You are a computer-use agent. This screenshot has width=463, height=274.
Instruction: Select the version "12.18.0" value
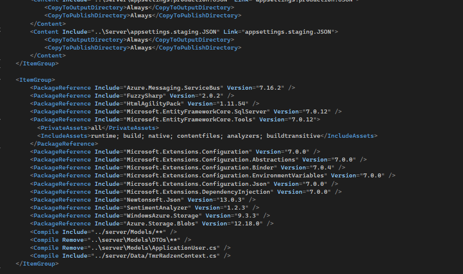(247, 224)
